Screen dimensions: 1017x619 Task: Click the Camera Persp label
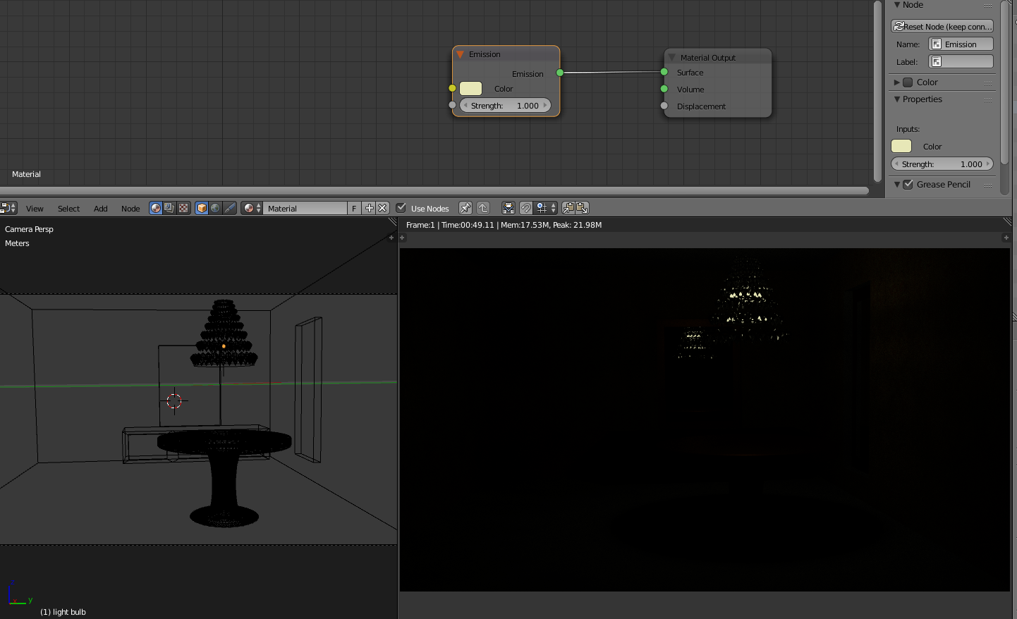click(x=29, y=229)
